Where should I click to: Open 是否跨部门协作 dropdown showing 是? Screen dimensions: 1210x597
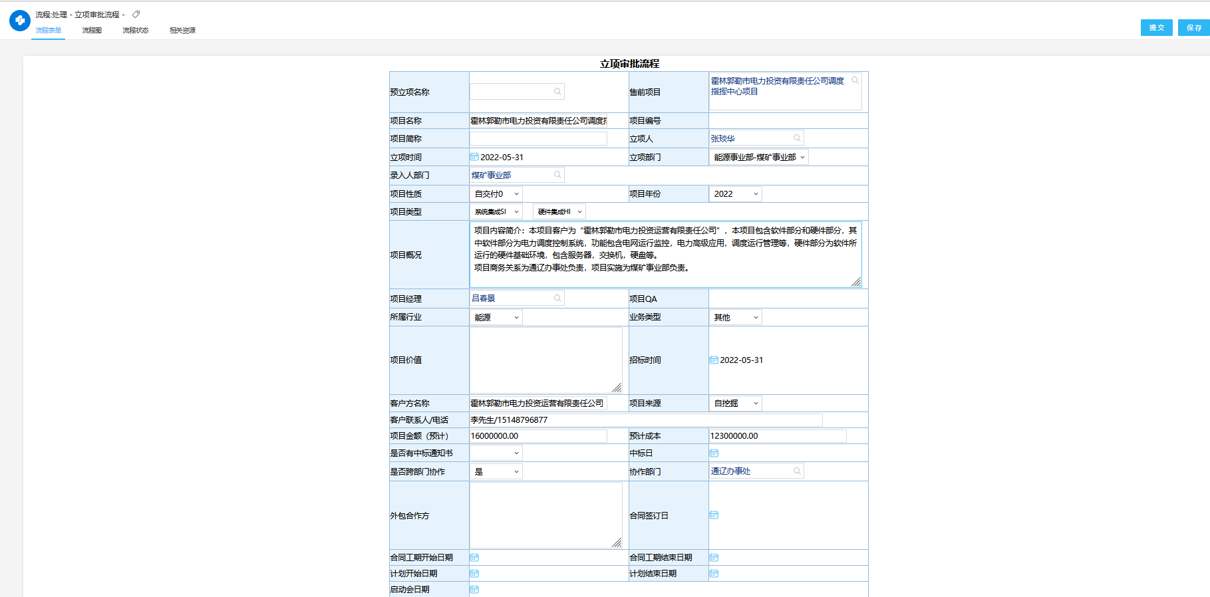tap(496, 472)
